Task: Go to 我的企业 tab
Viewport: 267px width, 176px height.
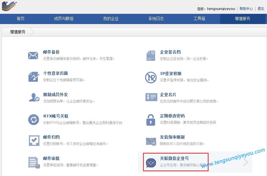Action: pyautogui.click(x=111, y=19)
